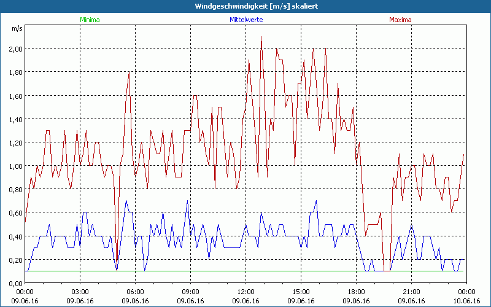491x307 pixels.
Task: Click the 03:00 time axis label
Action: coord(80,292)
